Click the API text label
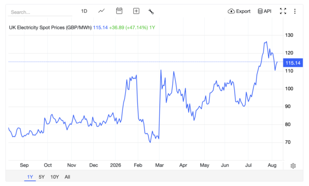 267,11
